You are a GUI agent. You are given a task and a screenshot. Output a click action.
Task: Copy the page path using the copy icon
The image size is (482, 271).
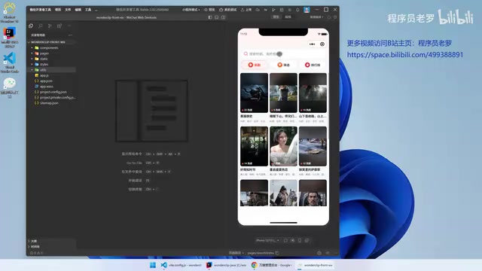click(277, 253)
